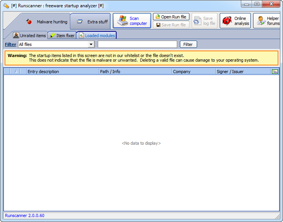Sort by Company column header

pyautogui.click(x=194, y=72)
